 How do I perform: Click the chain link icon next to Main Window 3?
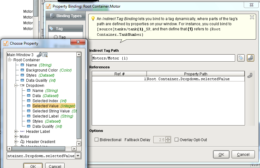(x=39, y=55)
